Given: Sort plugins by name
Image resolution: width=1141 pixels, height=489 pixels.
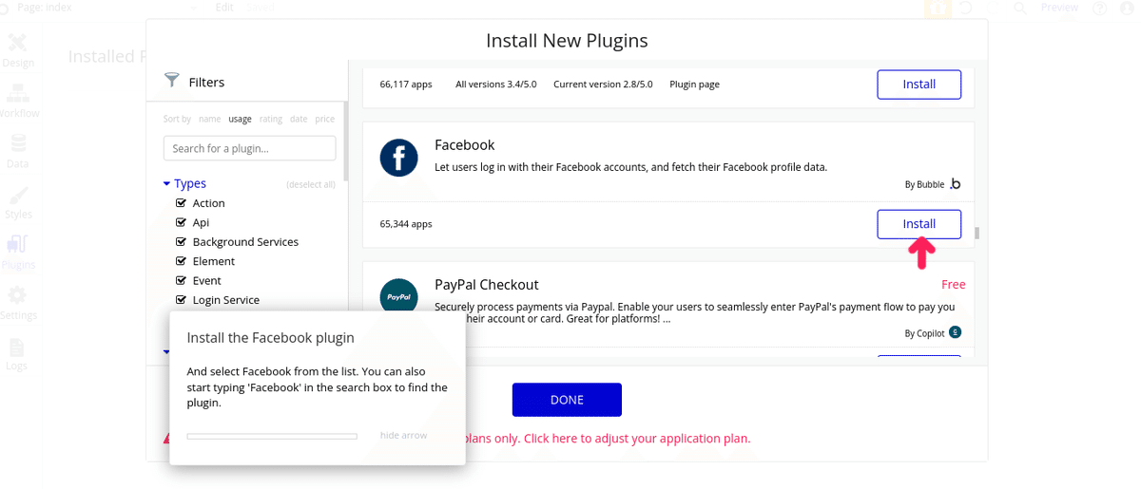Looking at the screenshot, I should click(x=210, y=119).
